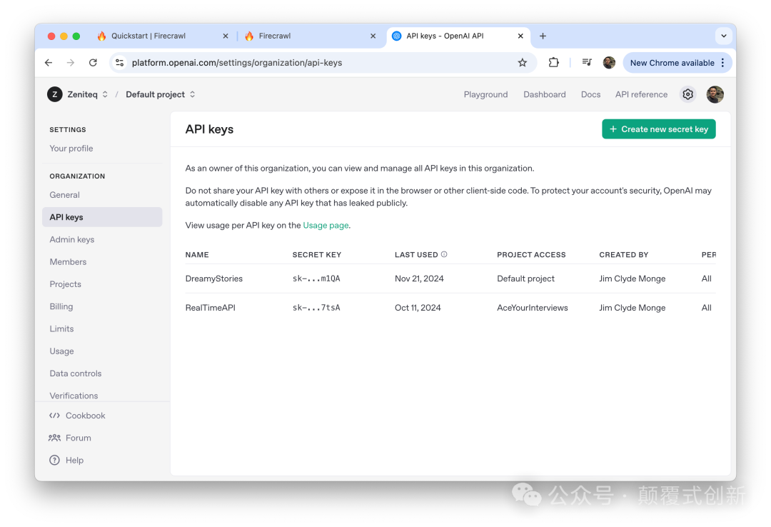Select the RealTimeAPI key name
The height and width of the screenshot is (527, 771).
click(211, 308)
